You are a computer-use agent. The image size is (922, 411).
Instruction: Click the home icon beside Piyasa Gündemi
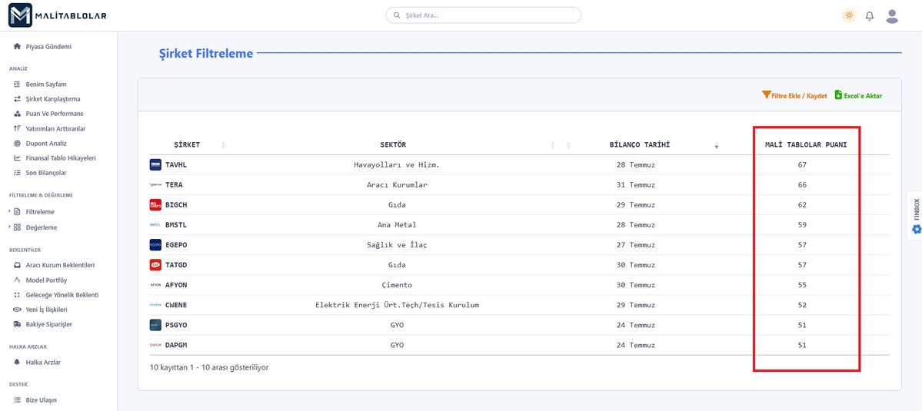(17, 46)
